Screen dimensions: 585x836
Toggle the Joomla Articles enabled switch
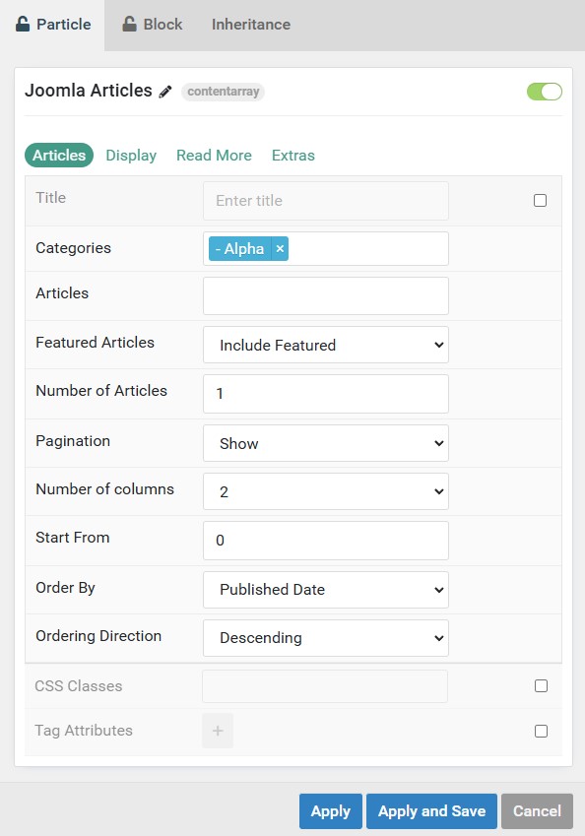[x=544, y=92]
